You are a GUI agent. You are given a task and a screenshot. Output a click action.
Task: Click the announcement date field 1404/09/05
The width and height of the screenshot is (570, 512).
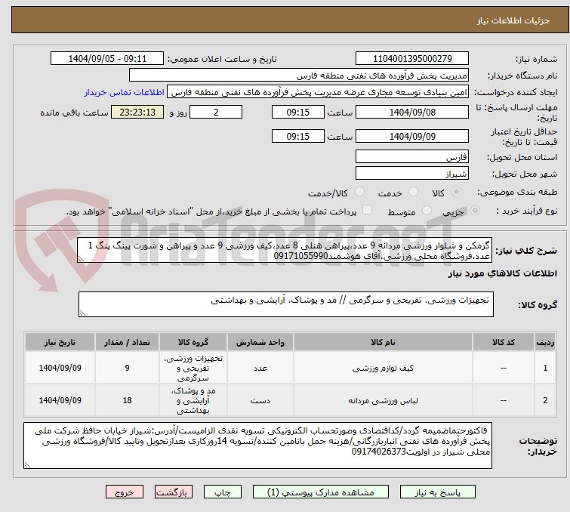(x=107, y=59)
